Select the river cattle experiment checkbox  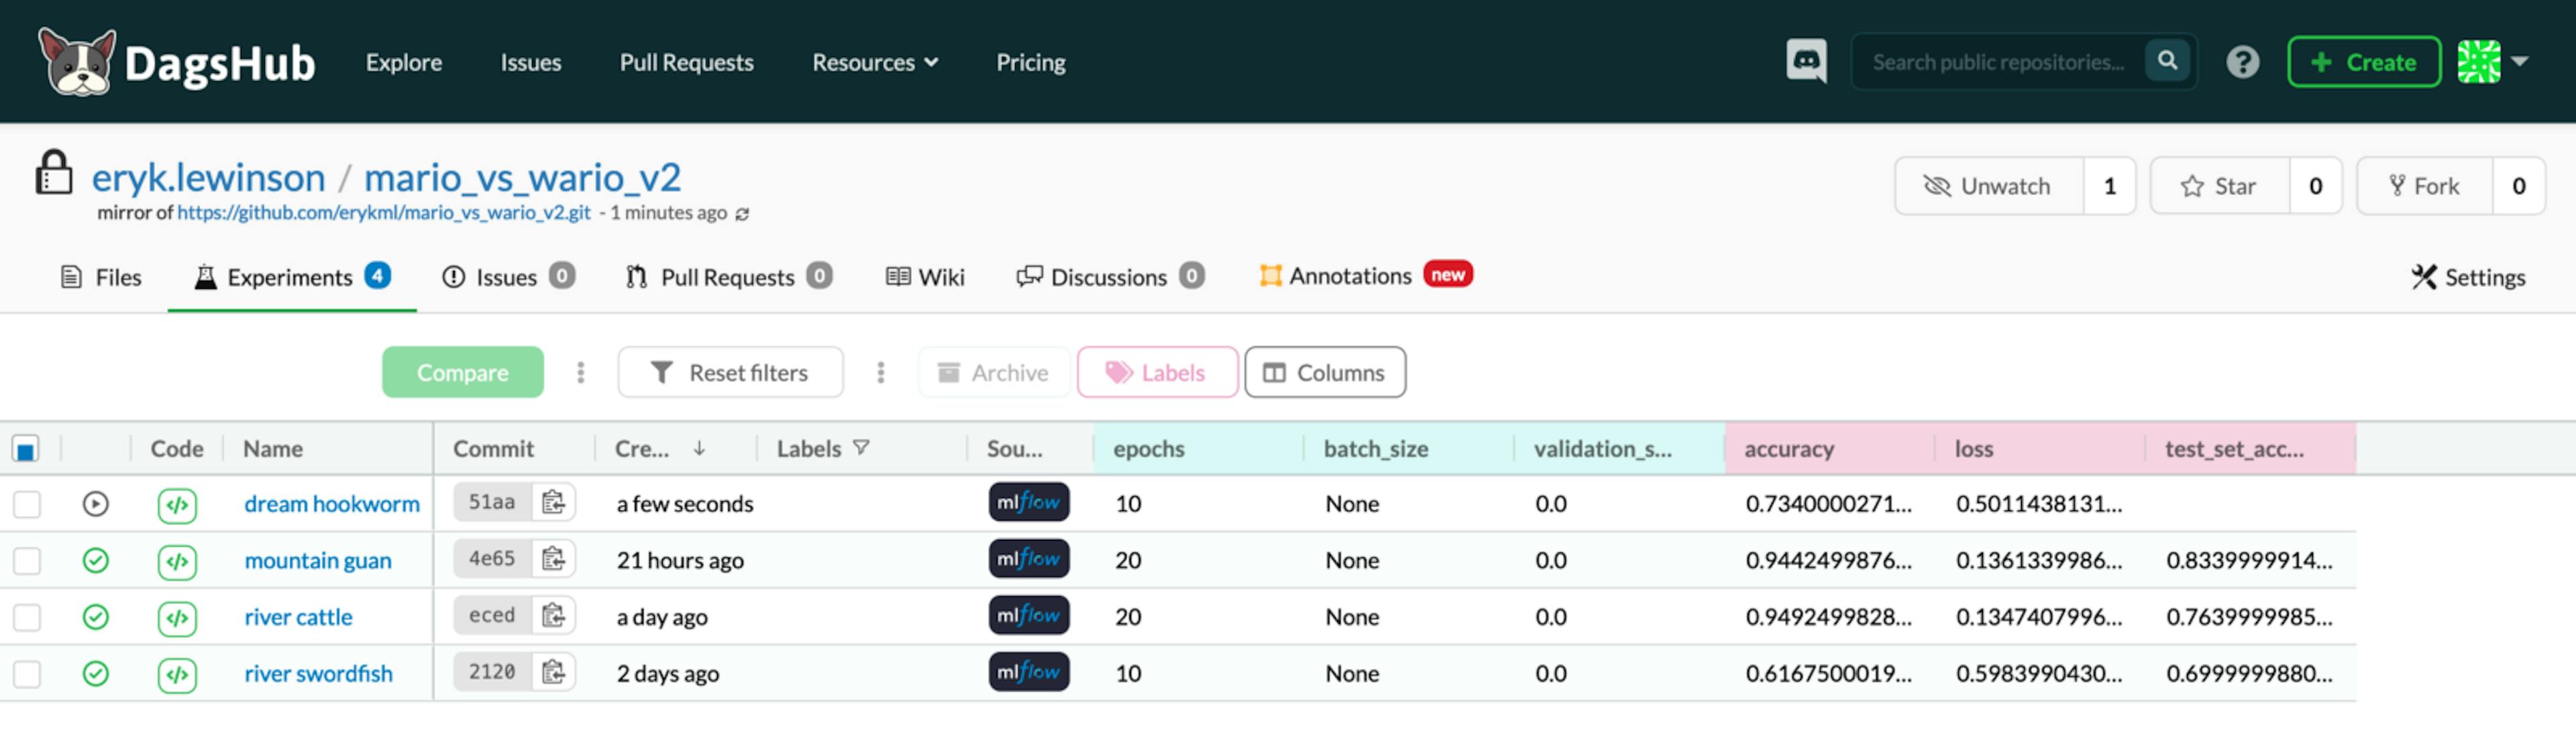click(x=27, y=618)
